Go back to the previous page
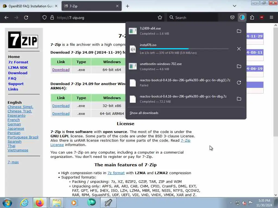Image resolution: width=278 pixels, height=208 pixels. (7, 18)
